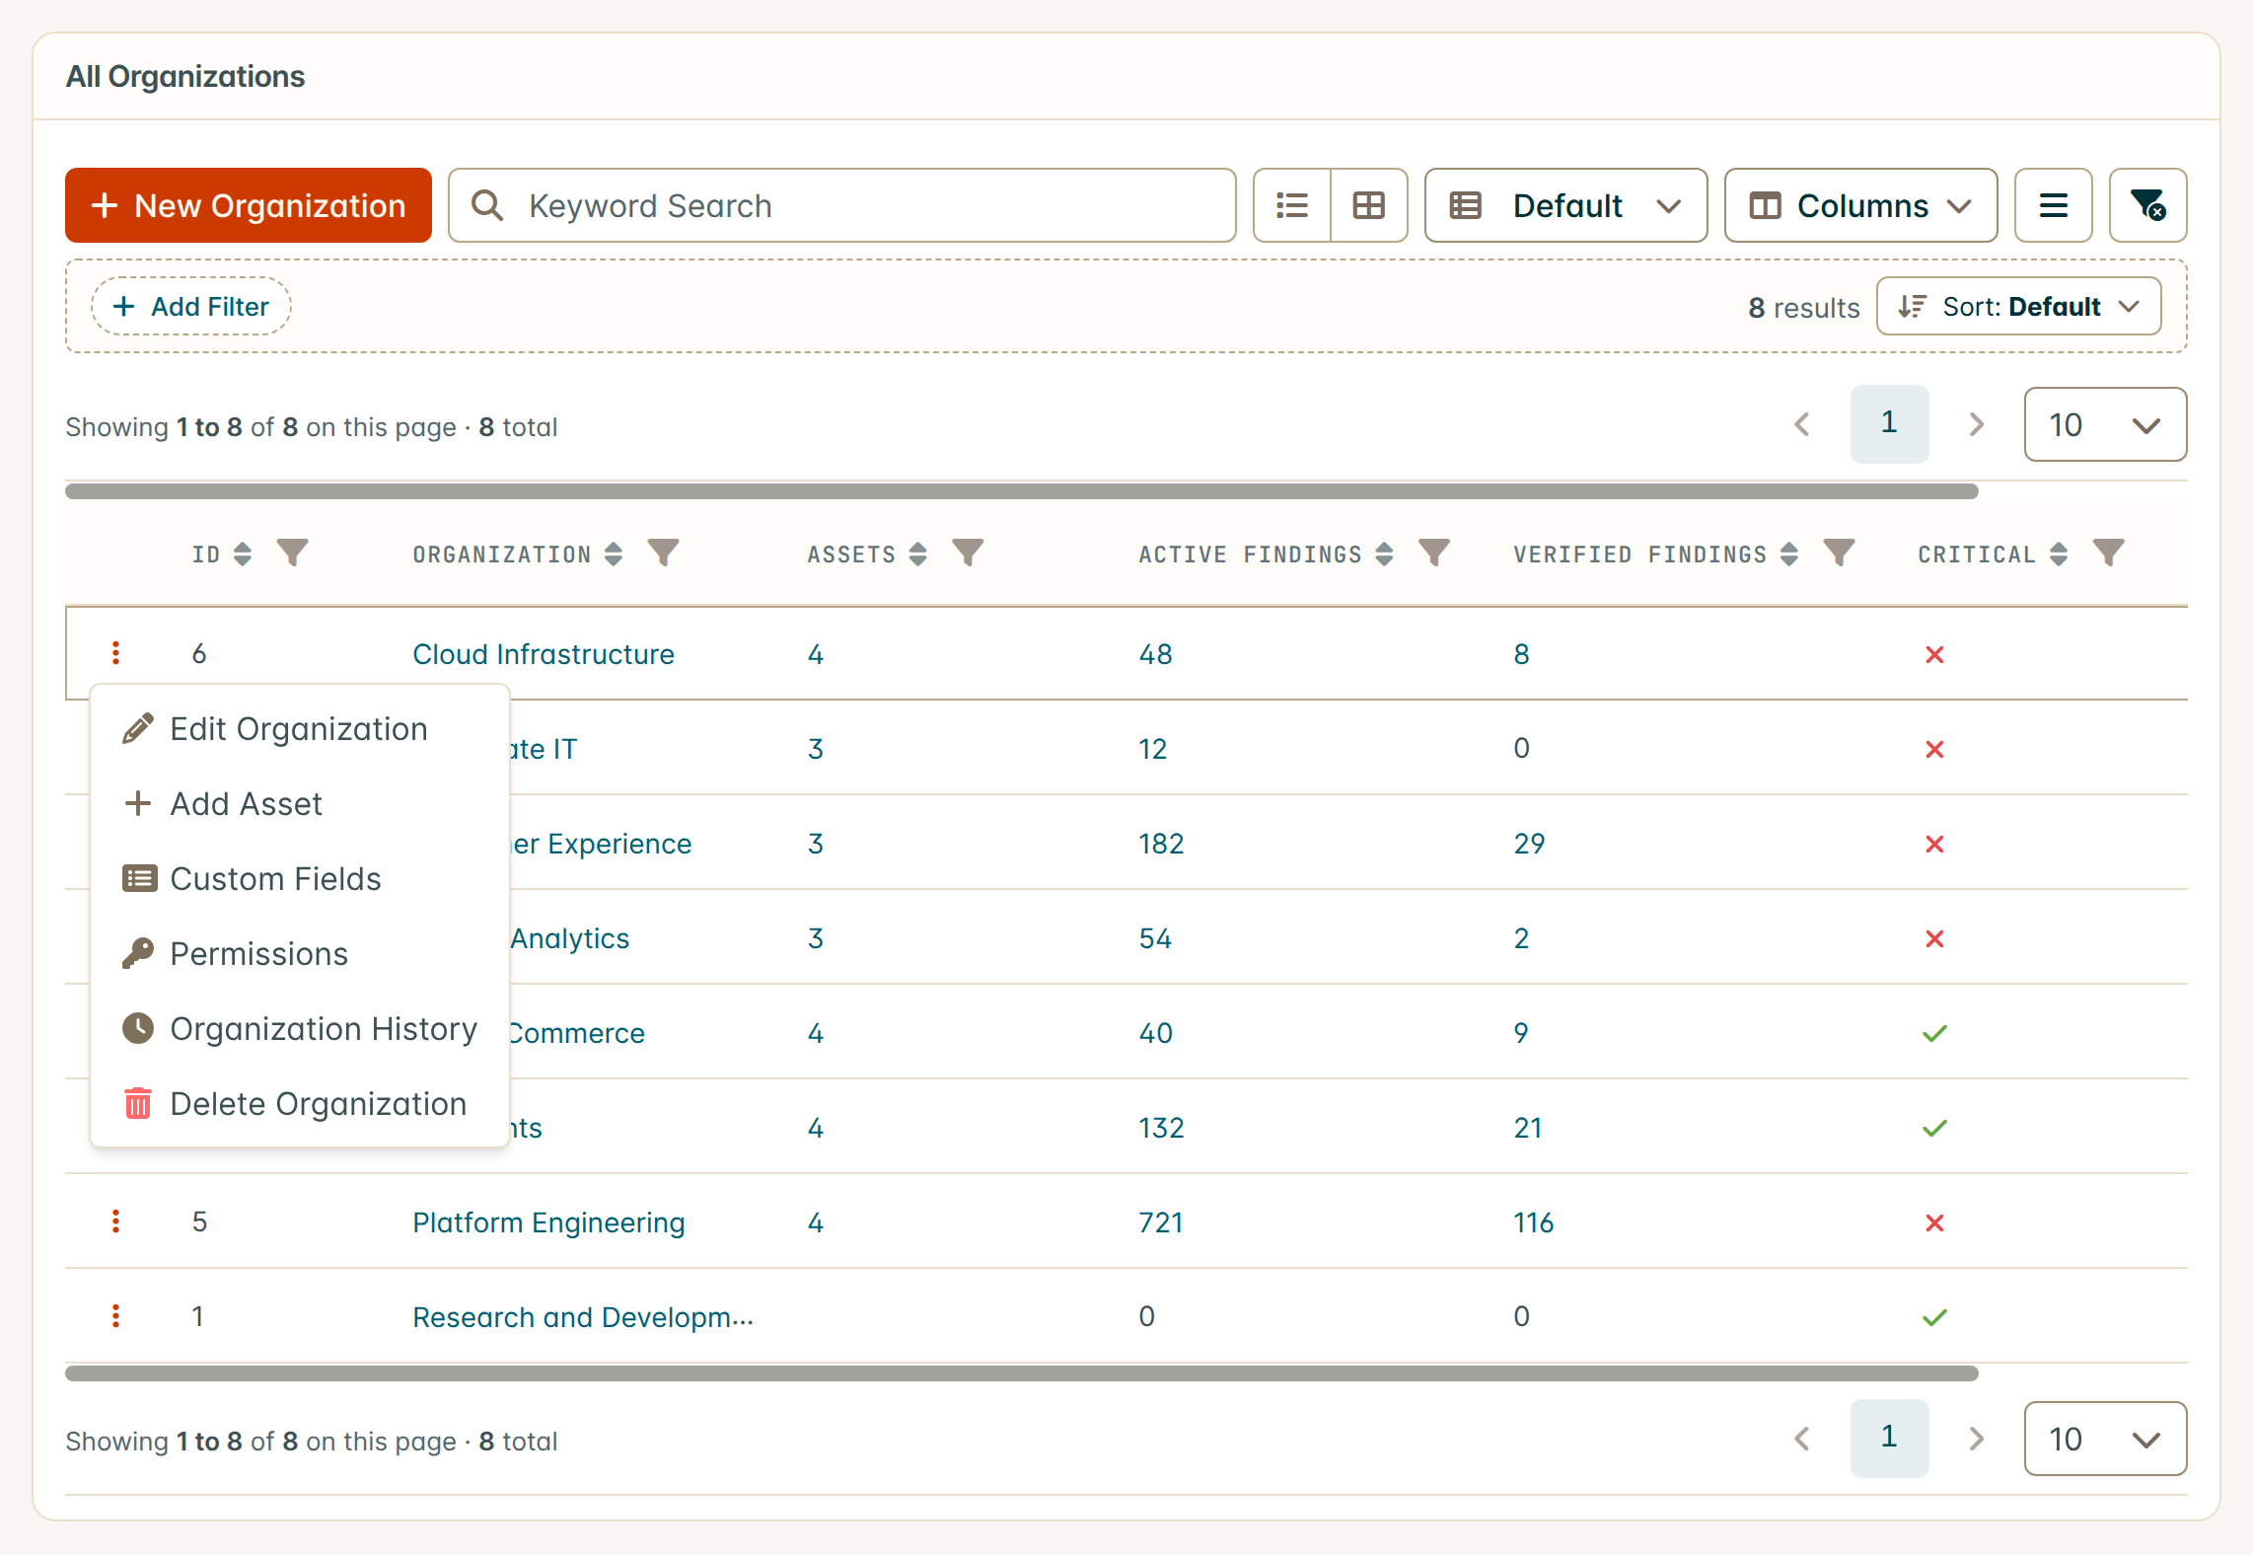Choose Edit Organization from the menu
This screenshot has height=1555, width=2253.
pyautogui.click(x=299, y=729)
